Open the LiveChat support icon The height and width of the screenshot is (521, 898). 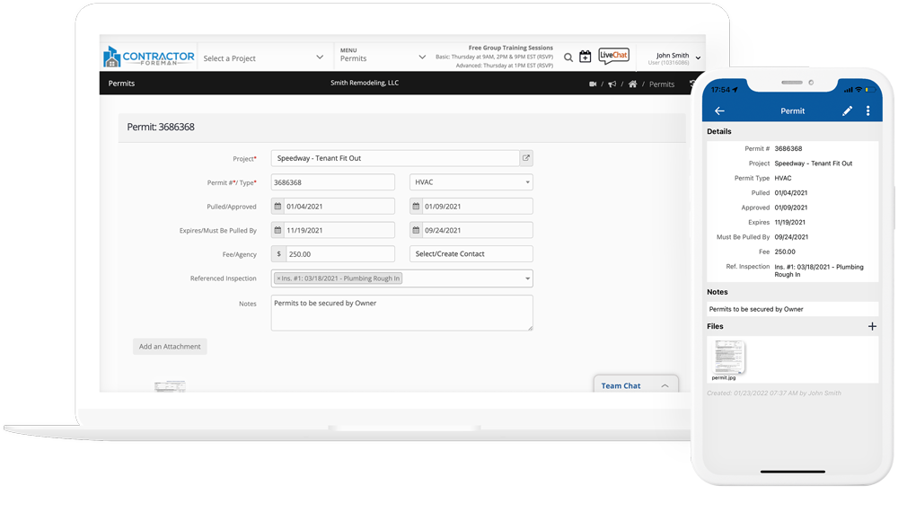(x=613, y=57)
